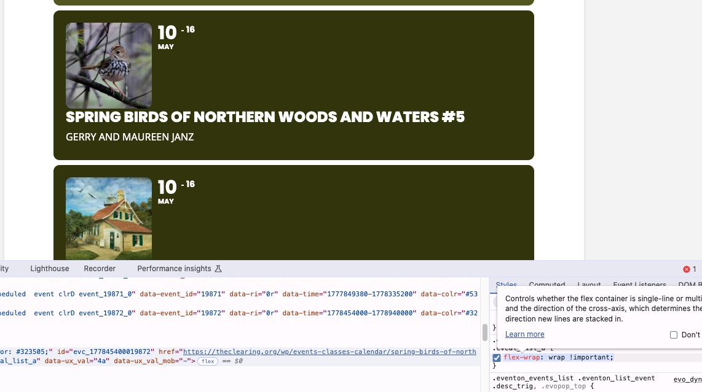Open the Spring Birds of Northern Woods event title

coord(265,117)
